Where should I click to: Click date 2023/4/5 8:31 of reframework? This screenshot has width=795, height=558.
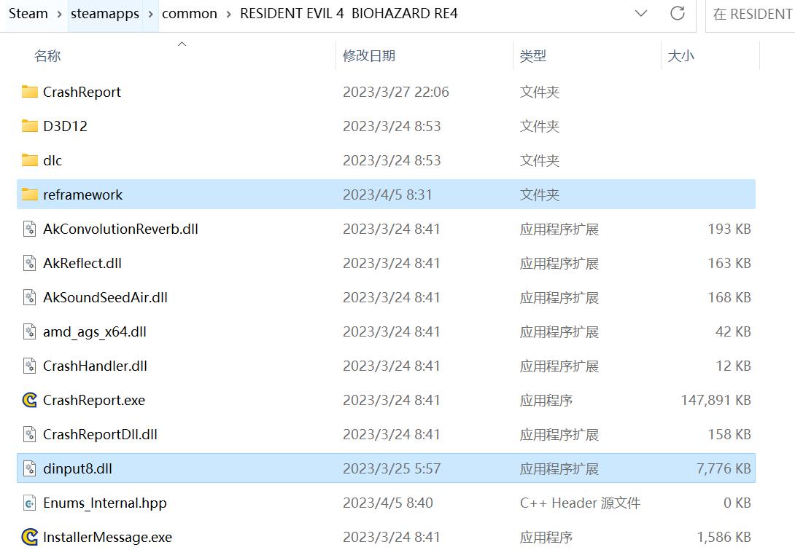(387, 195)
